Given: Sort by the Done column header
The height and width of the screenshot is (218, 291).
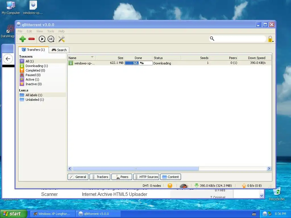Looking at the screenshot, I should pos(138,58).
